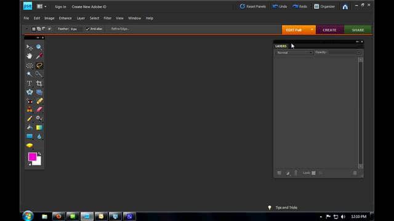Open the Normal blend mode dropdown

294,53
